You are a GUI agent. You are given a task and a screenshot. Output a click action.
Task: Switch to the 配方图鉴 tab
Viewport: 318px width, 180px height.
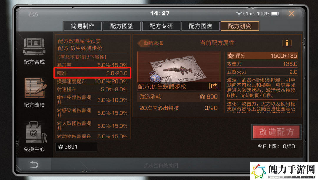pos(122,26)
